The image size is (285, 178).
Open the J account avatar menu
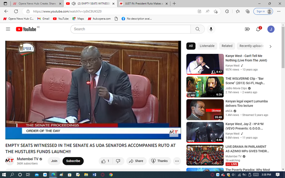tap(271, 29)
